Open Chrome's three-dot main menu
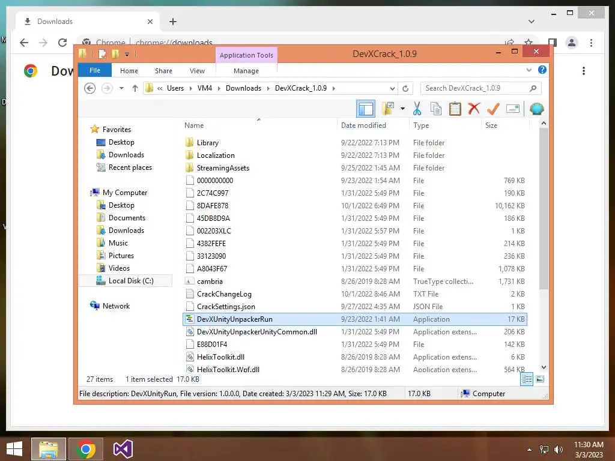Viewport: 615px width, 461px height. pyautogui.click(x=591, y=43)
